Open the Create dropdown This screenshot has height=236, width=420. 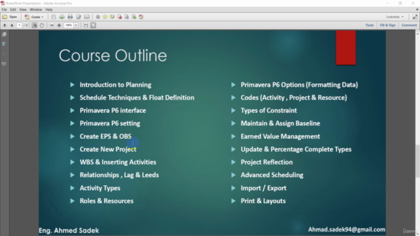[x=34, y=17]
